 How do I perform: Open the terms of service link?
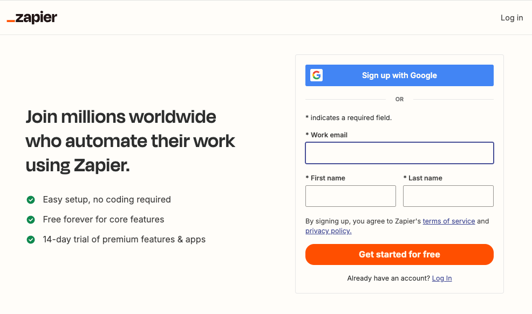448,221
